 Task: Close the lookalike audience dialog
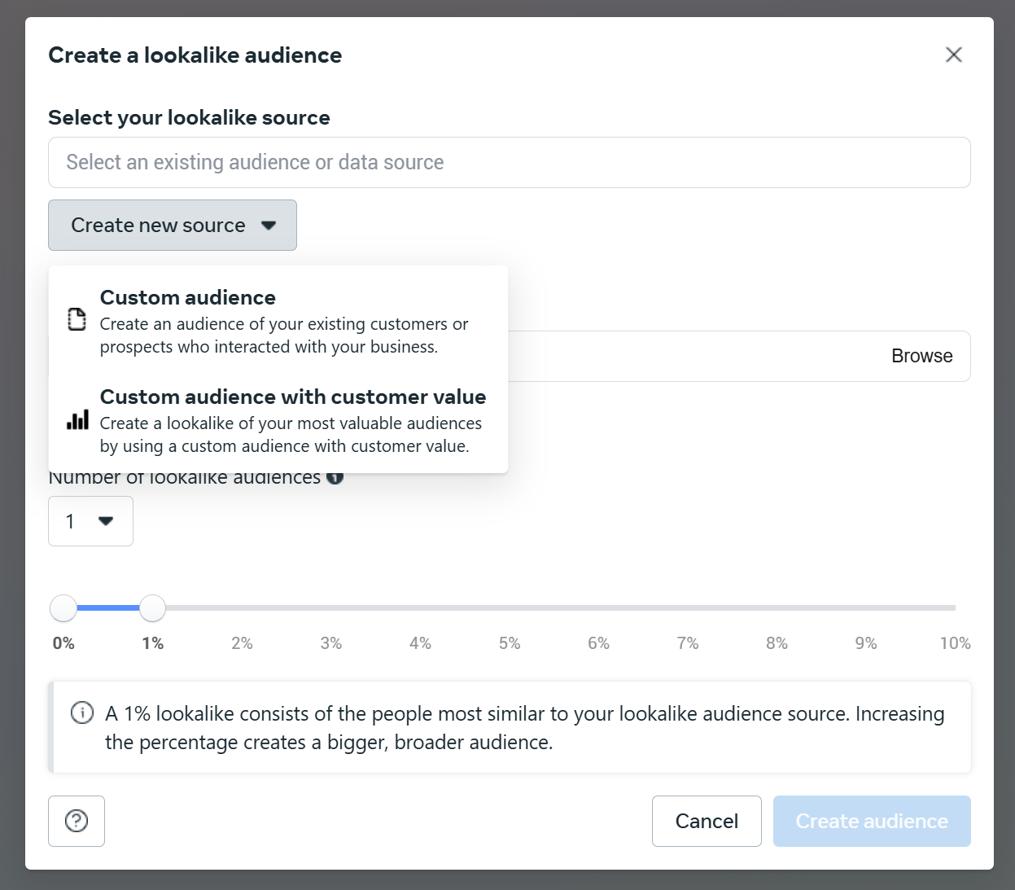click(954, 55)
